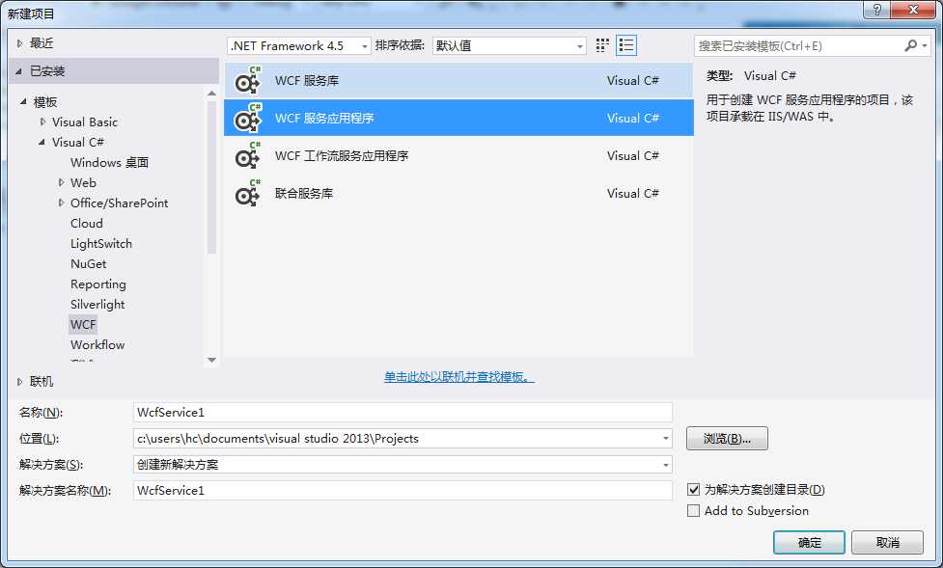Click the 名称 input field
Screen dimensions: 943x568
(402, 413)
